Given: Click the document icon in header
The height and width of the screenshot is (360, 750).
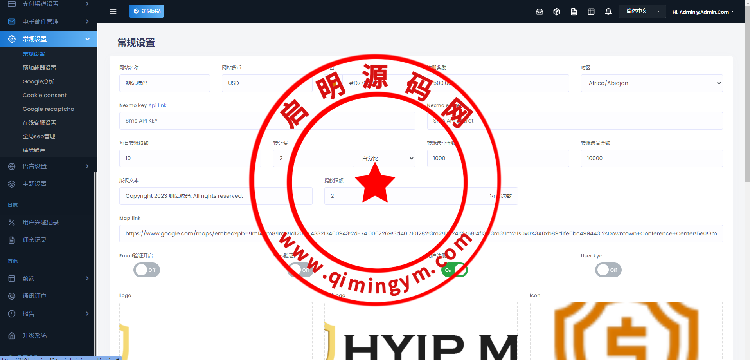Looking at the screenshot, I should (574, 12).
